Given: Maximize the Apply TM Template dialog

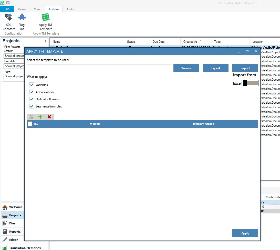Looking at the screenshot, I should point(247,51).
